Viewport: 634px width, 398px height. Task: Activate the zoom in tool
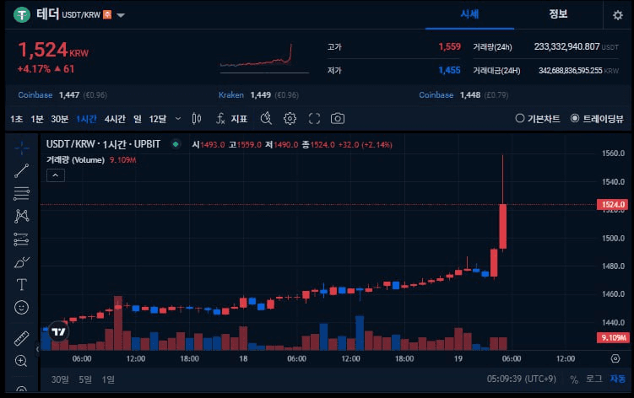pos(21,361)
